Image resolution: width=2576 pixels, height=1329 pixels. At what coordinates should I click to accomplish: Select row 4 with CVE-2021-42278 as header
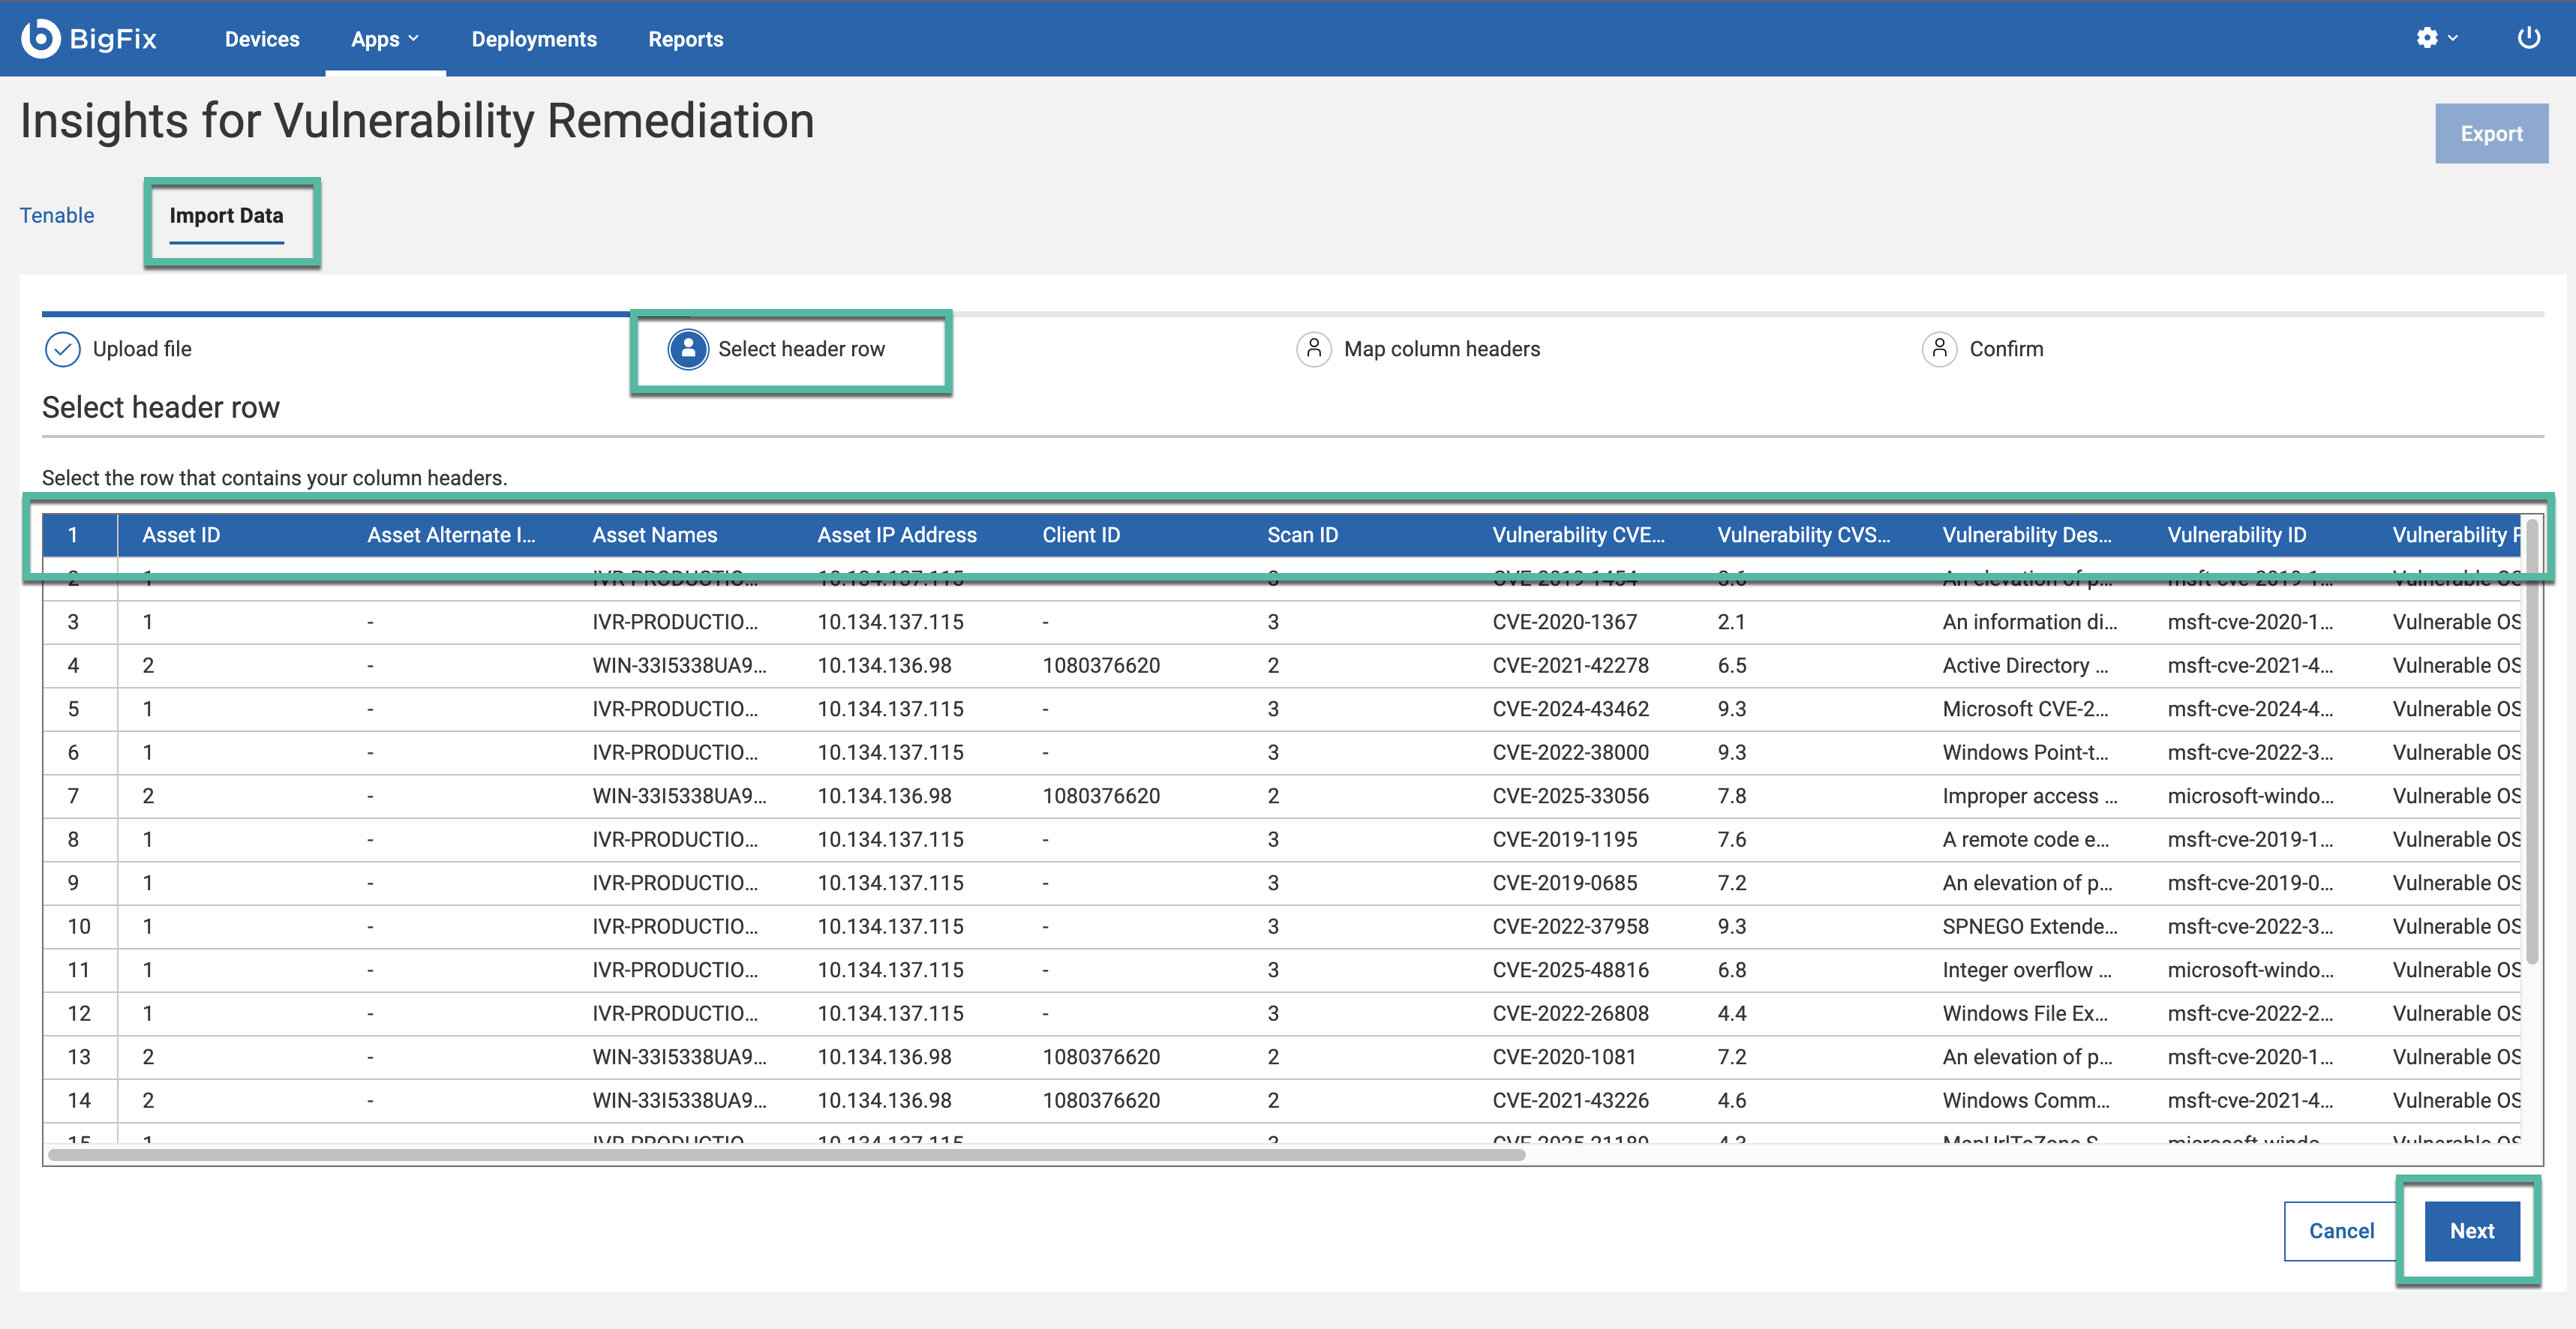[x=1570, y=665]
